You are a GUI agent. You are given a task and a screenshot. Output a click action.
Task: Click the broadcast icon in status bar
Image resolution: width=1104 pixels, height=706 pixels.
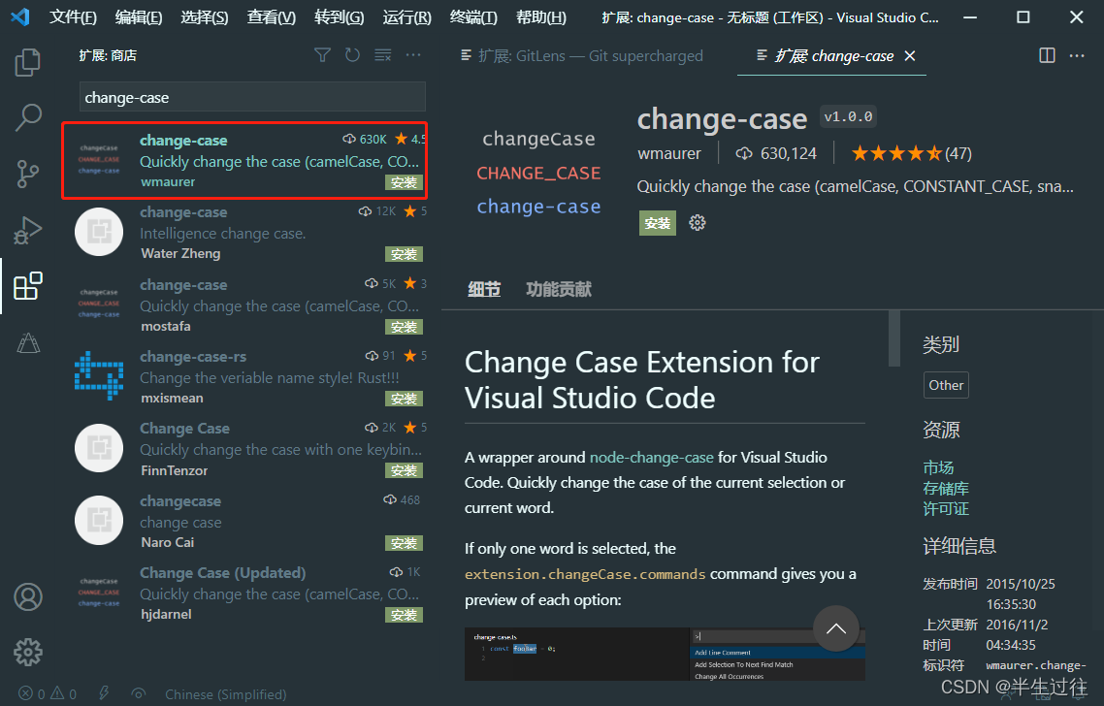[x=139, y=694]
